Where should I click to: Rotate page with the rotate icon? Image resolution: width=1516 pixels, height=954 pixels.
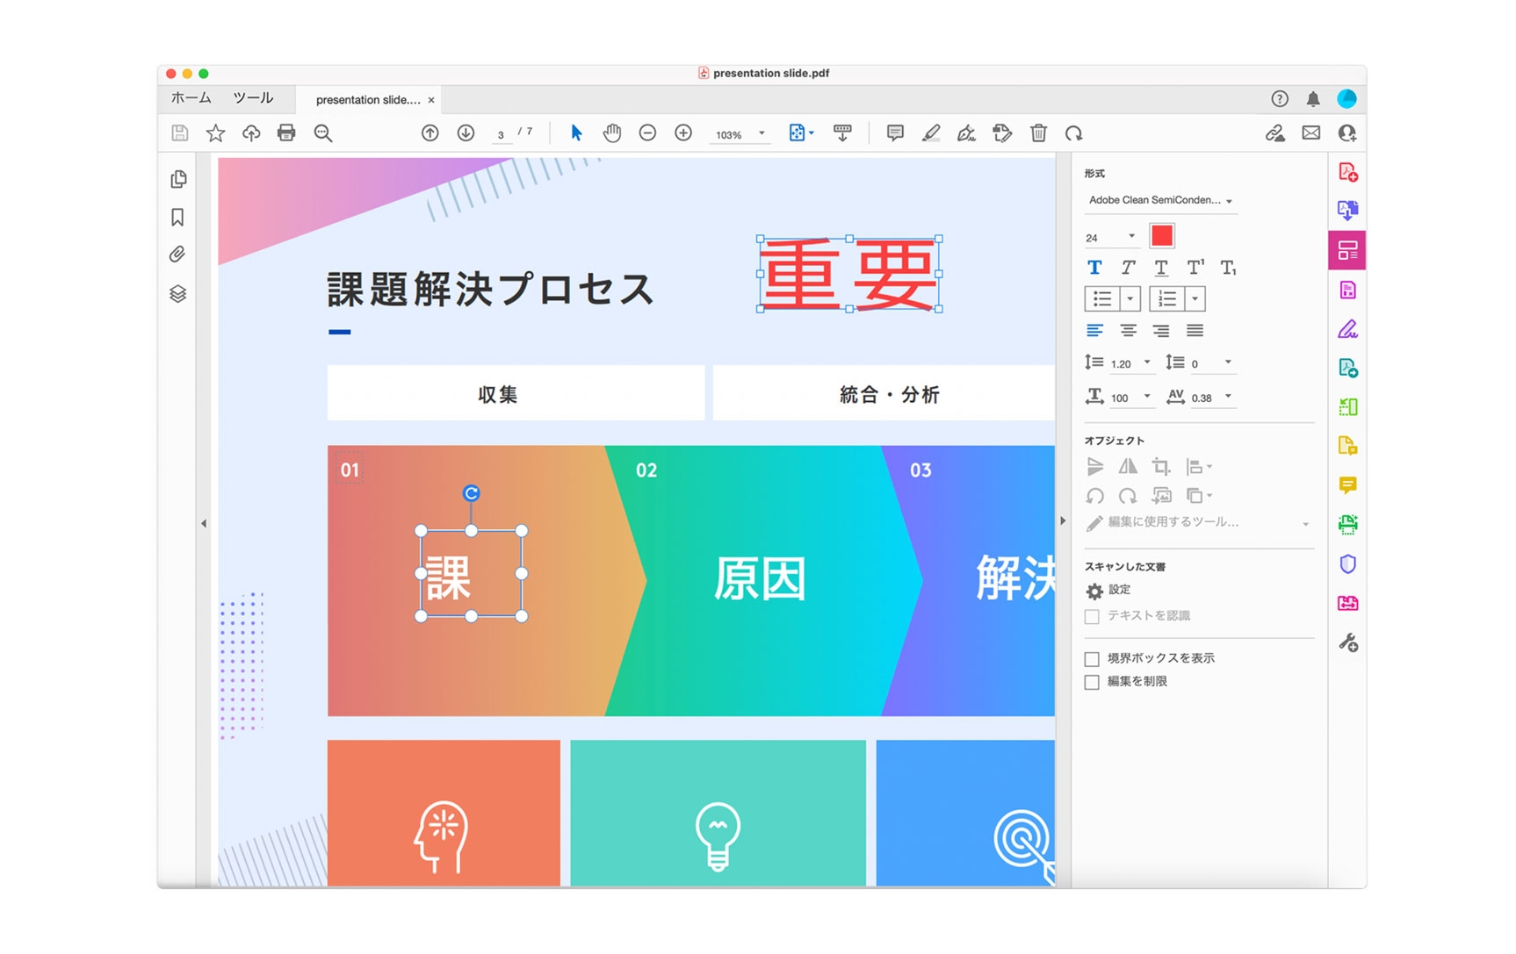click(x=1073, y=133)
